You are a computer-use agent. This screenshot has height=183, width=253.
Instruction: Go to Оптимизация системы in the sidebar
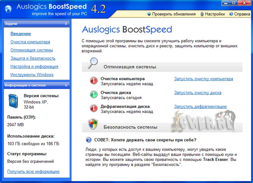tap(32, 50)
